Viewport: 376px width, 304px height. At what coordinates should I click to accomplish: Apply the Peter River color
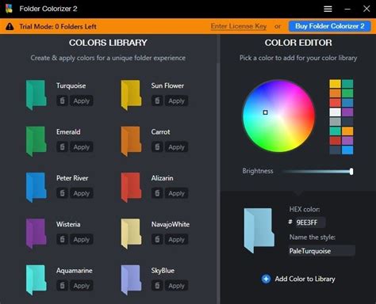point(82,193)
